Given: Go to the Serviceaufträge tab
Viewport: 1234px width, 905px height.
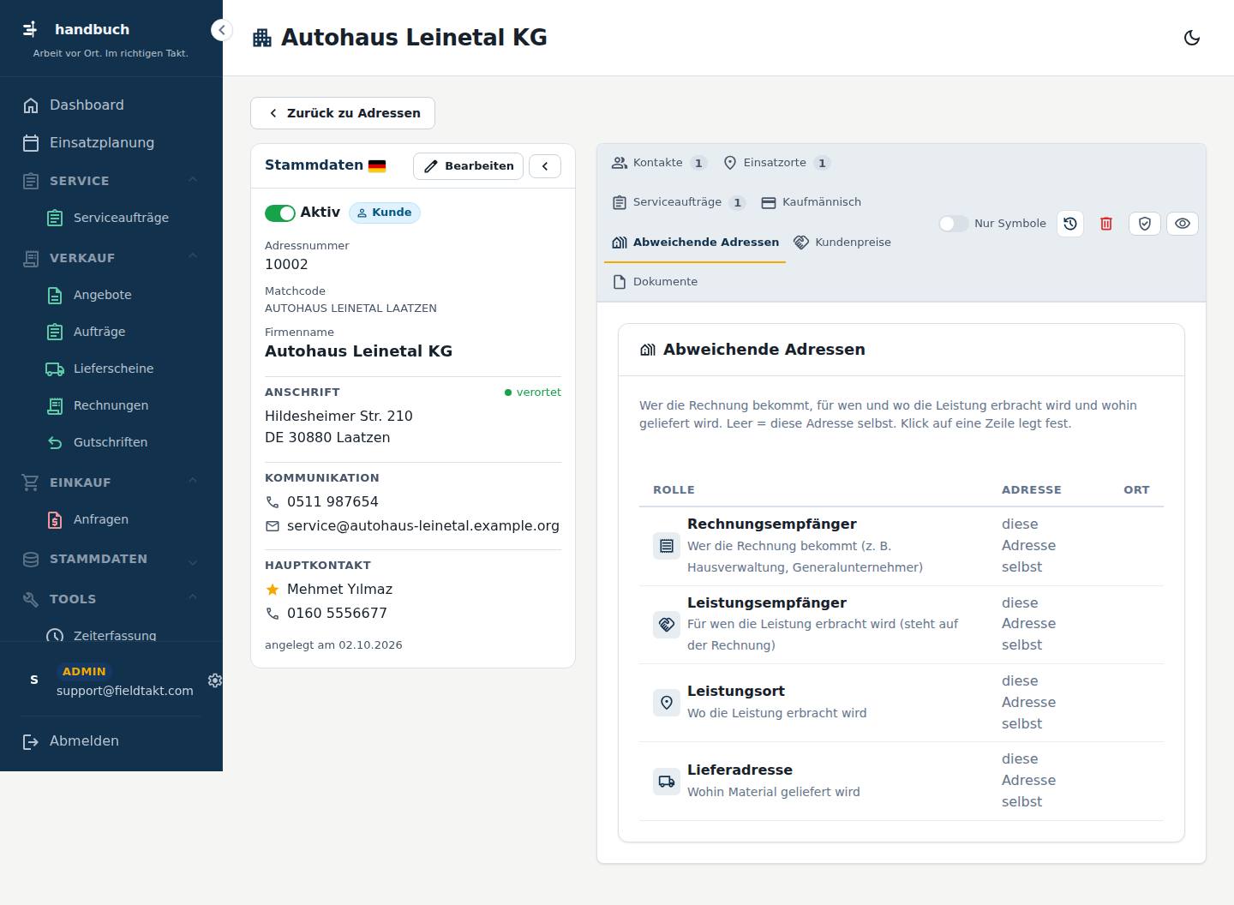Looking at the screenshot, I should point(679,202).
